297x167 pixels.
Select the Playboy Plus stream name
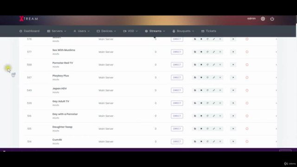(x=61, y=76)
